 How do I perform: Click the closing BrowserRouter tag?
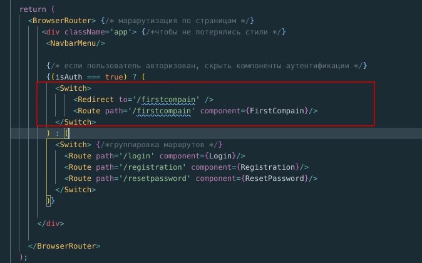(64, 246)
